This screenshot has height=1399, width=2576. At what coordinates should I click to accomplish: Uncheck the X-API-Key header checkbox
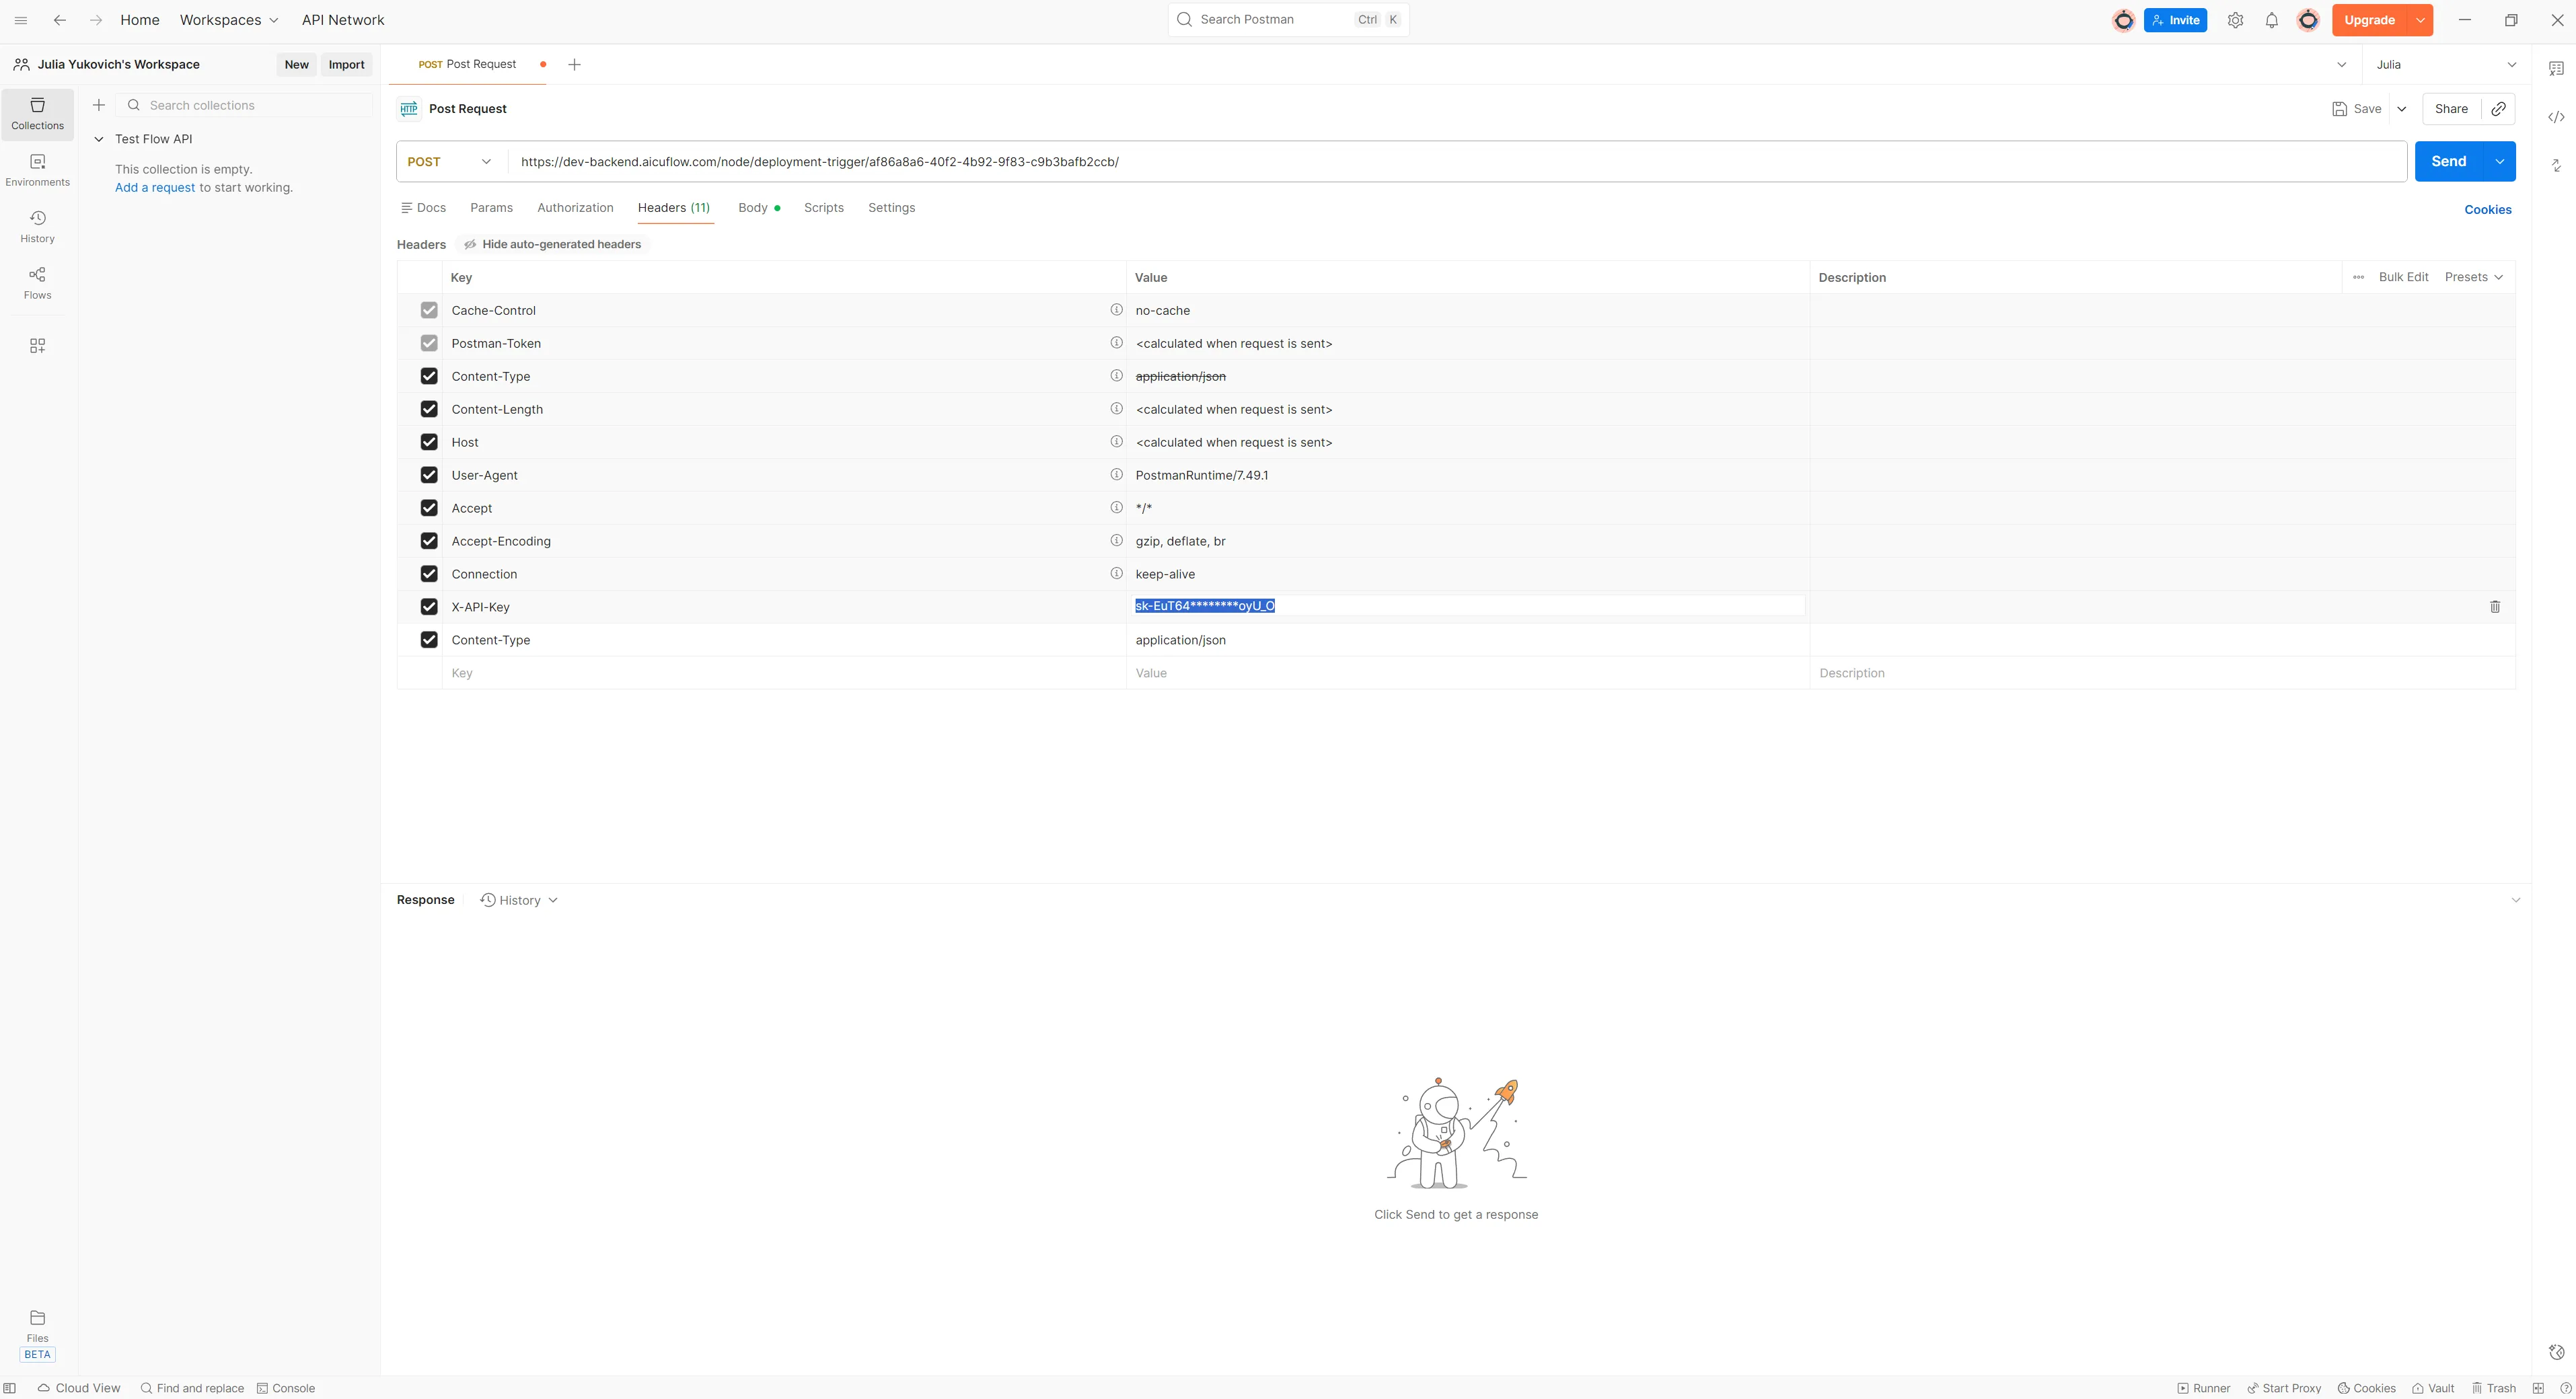(x=429, y=607)
